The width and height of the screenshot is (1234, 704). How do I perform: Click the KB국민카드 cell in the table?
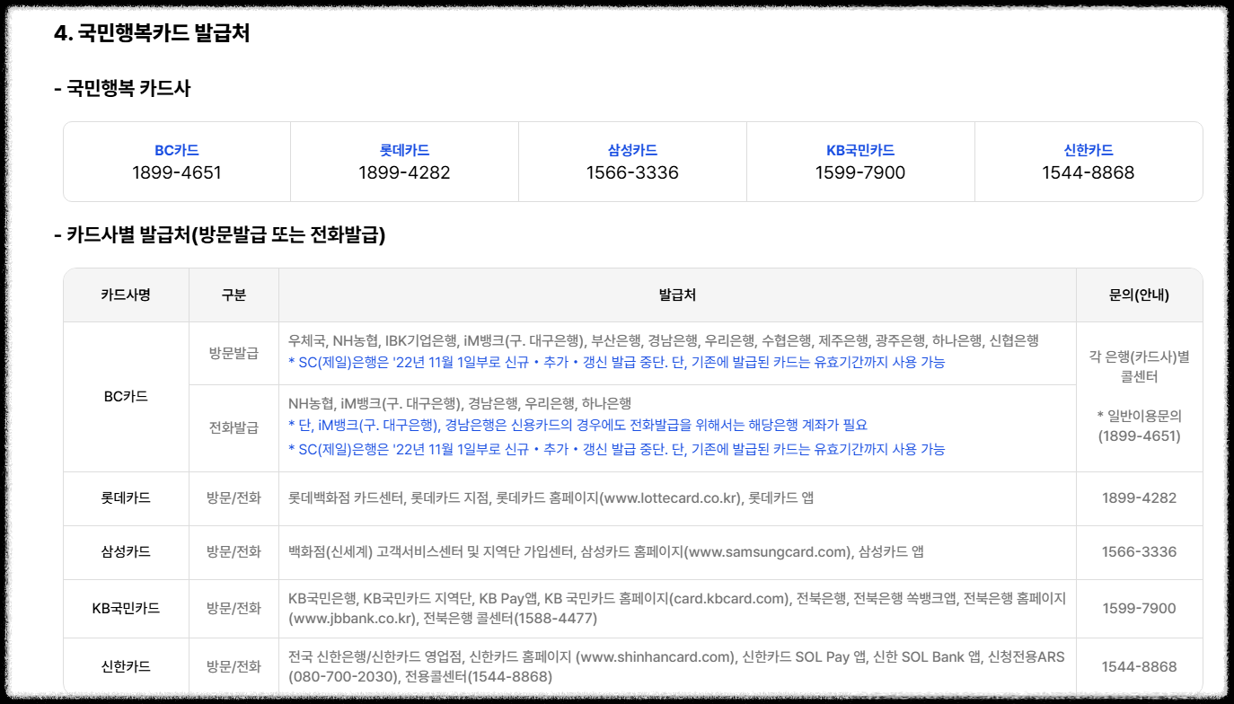click(126, 608)
